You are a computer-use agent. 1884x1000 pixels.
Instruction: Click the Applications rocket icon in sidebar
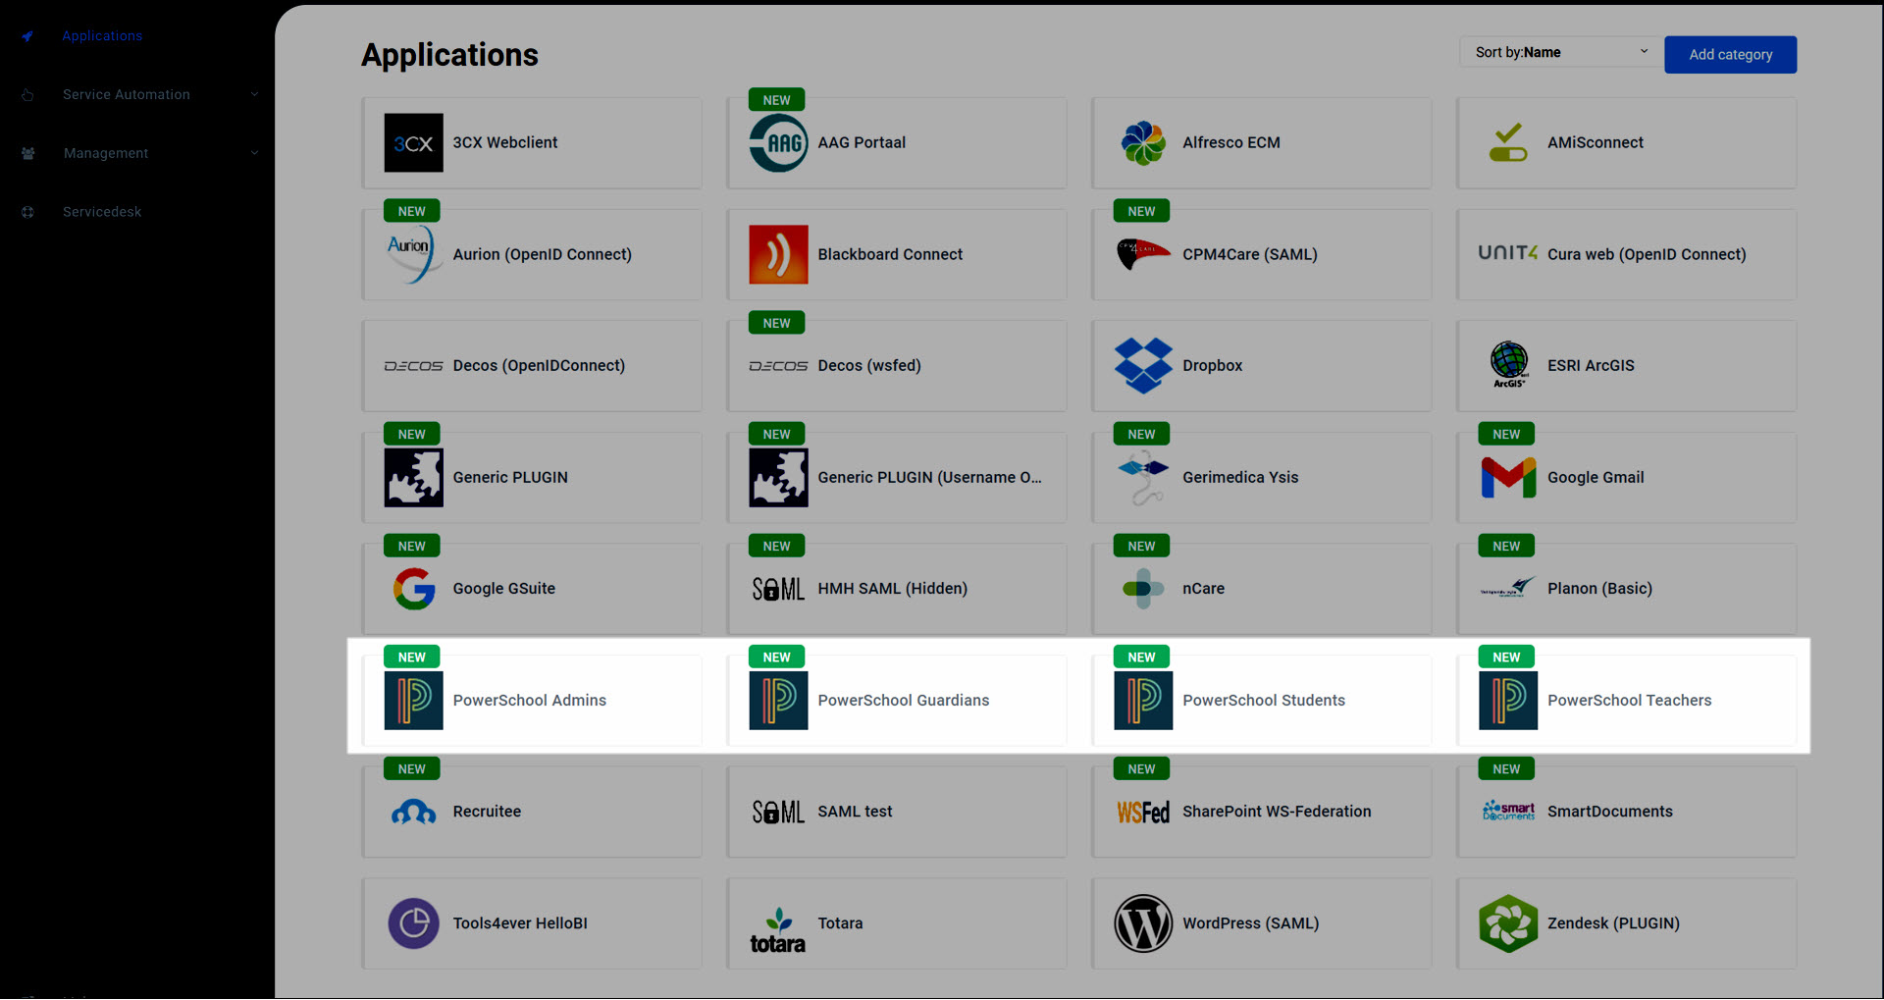tap(27, 36)
